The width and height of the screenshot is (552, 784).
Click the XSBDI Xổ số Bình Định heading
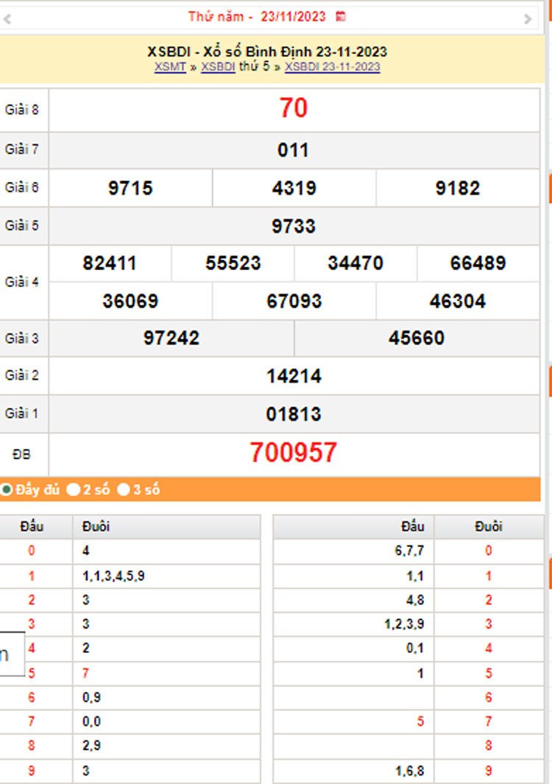click(x=267, y=52)
